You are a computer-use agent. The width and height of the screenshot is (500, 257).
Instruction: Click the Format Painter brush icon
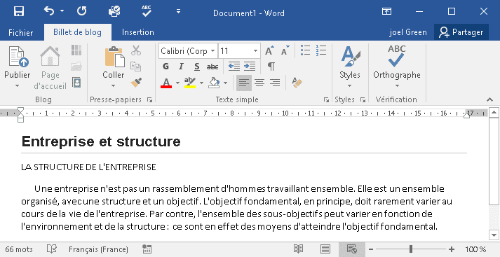[x=136, y=83]
